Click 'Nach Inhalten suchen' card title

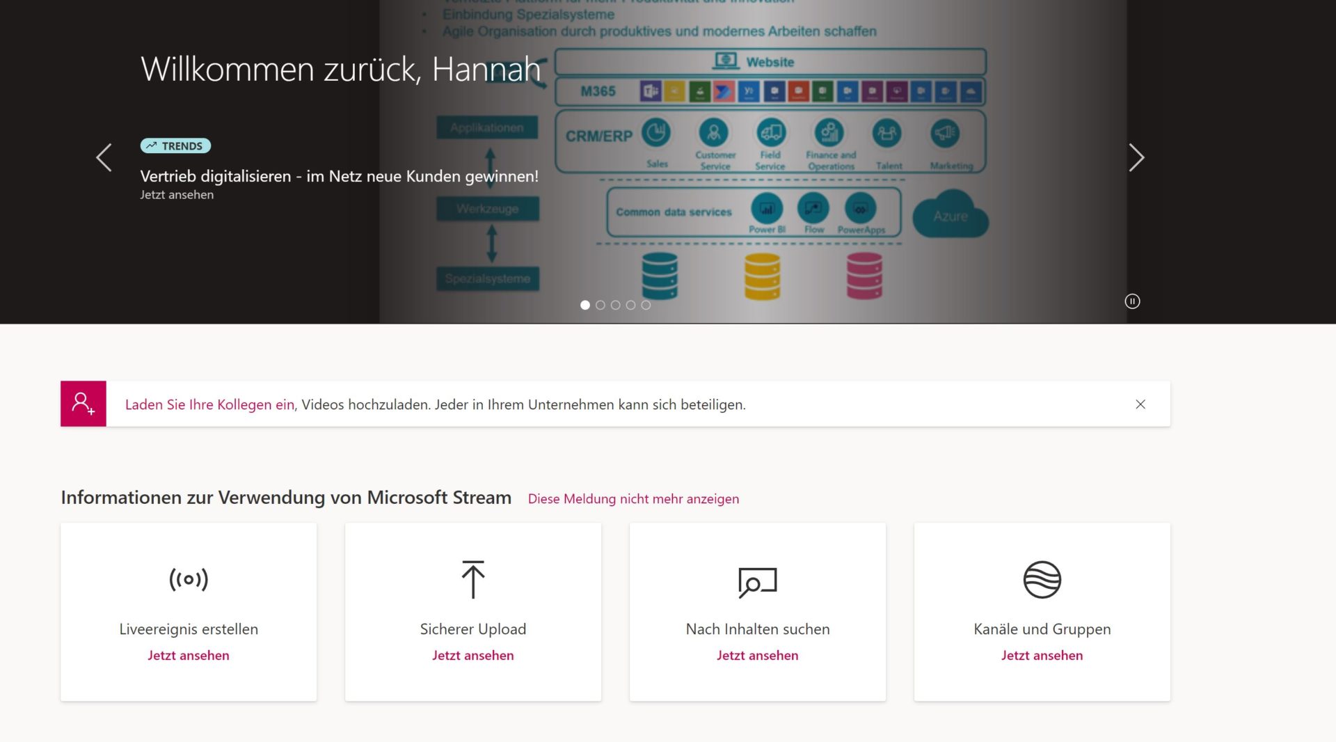(758, 629)
